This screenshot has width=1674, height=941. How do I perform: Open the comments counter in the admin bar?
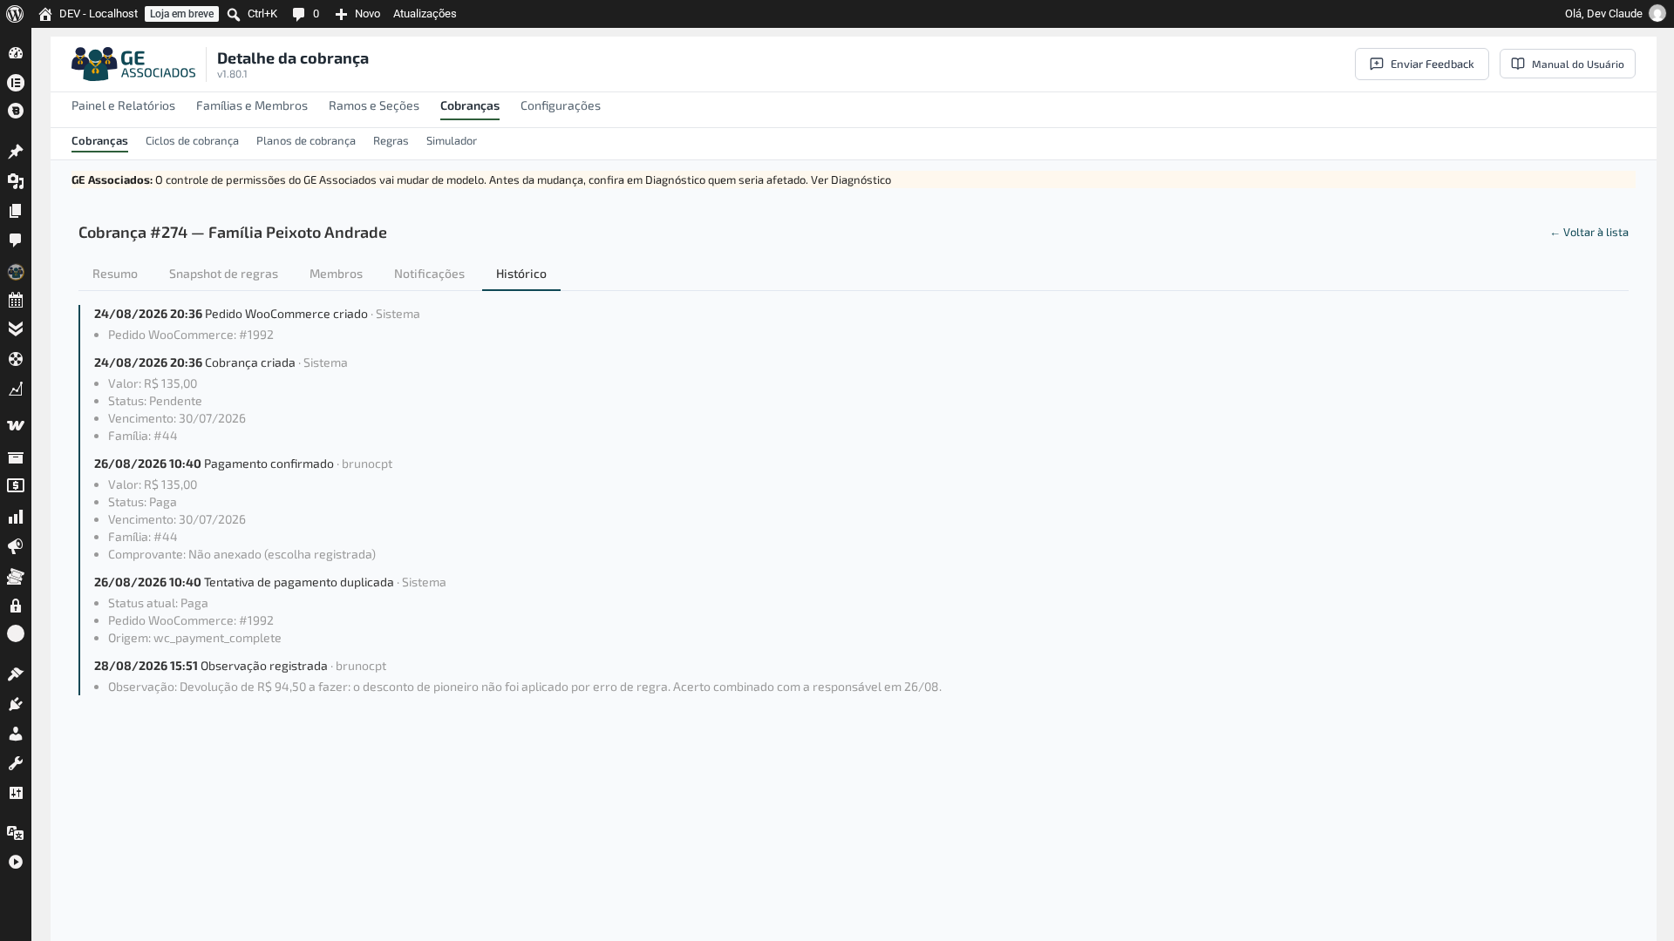[306, 14]
